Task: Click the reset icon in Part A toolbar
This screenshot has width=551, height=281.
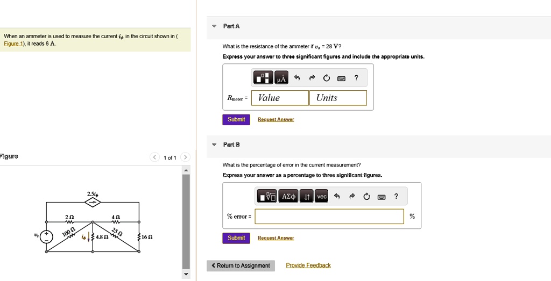Action: pyautogui.click(x=326, y=78)
